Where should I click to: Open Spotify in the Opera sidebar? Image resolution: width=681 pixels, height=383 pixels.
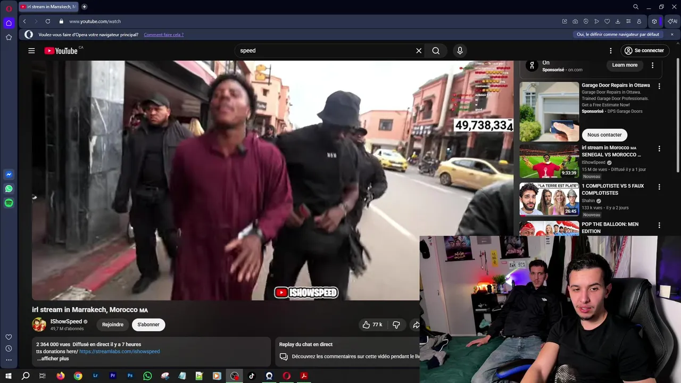click(9, 203)
